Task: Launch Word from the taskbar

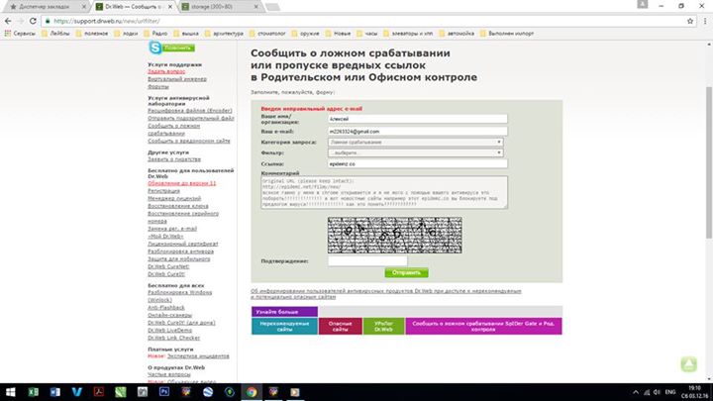Action: pyautogui.click(x=55, y=392)
